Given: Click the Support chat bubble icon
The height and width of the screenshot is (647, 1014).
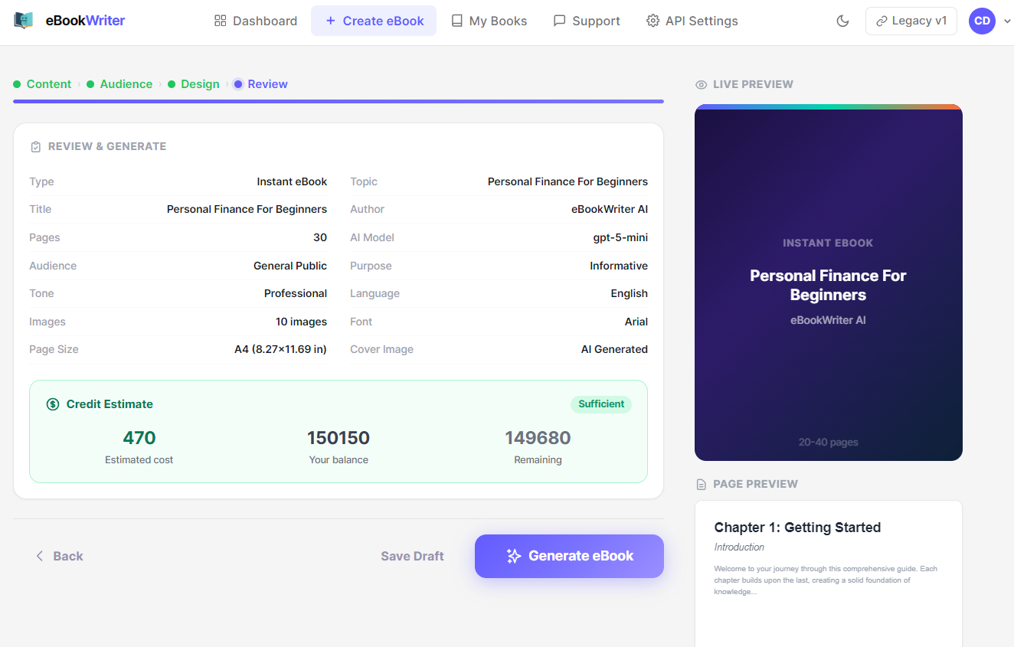Looking at the screenshot, I should (x=560, y=21).
